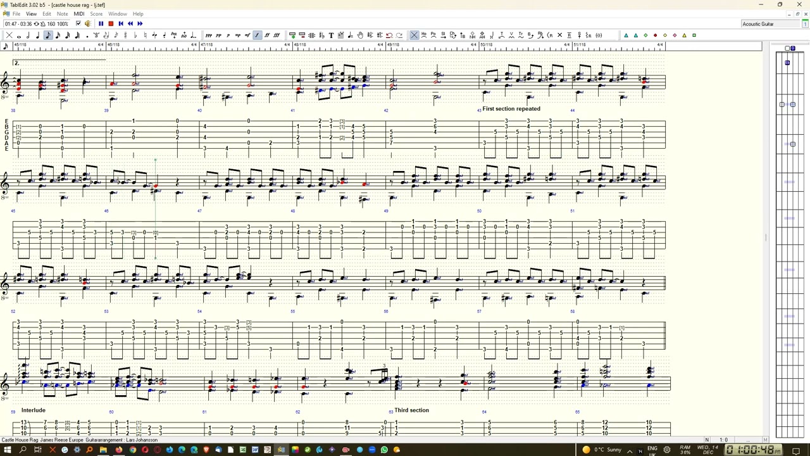The height and width of the screenshot is (456, 810).
Task: Click the pink diamond marker icon
Action: [675, 35]
